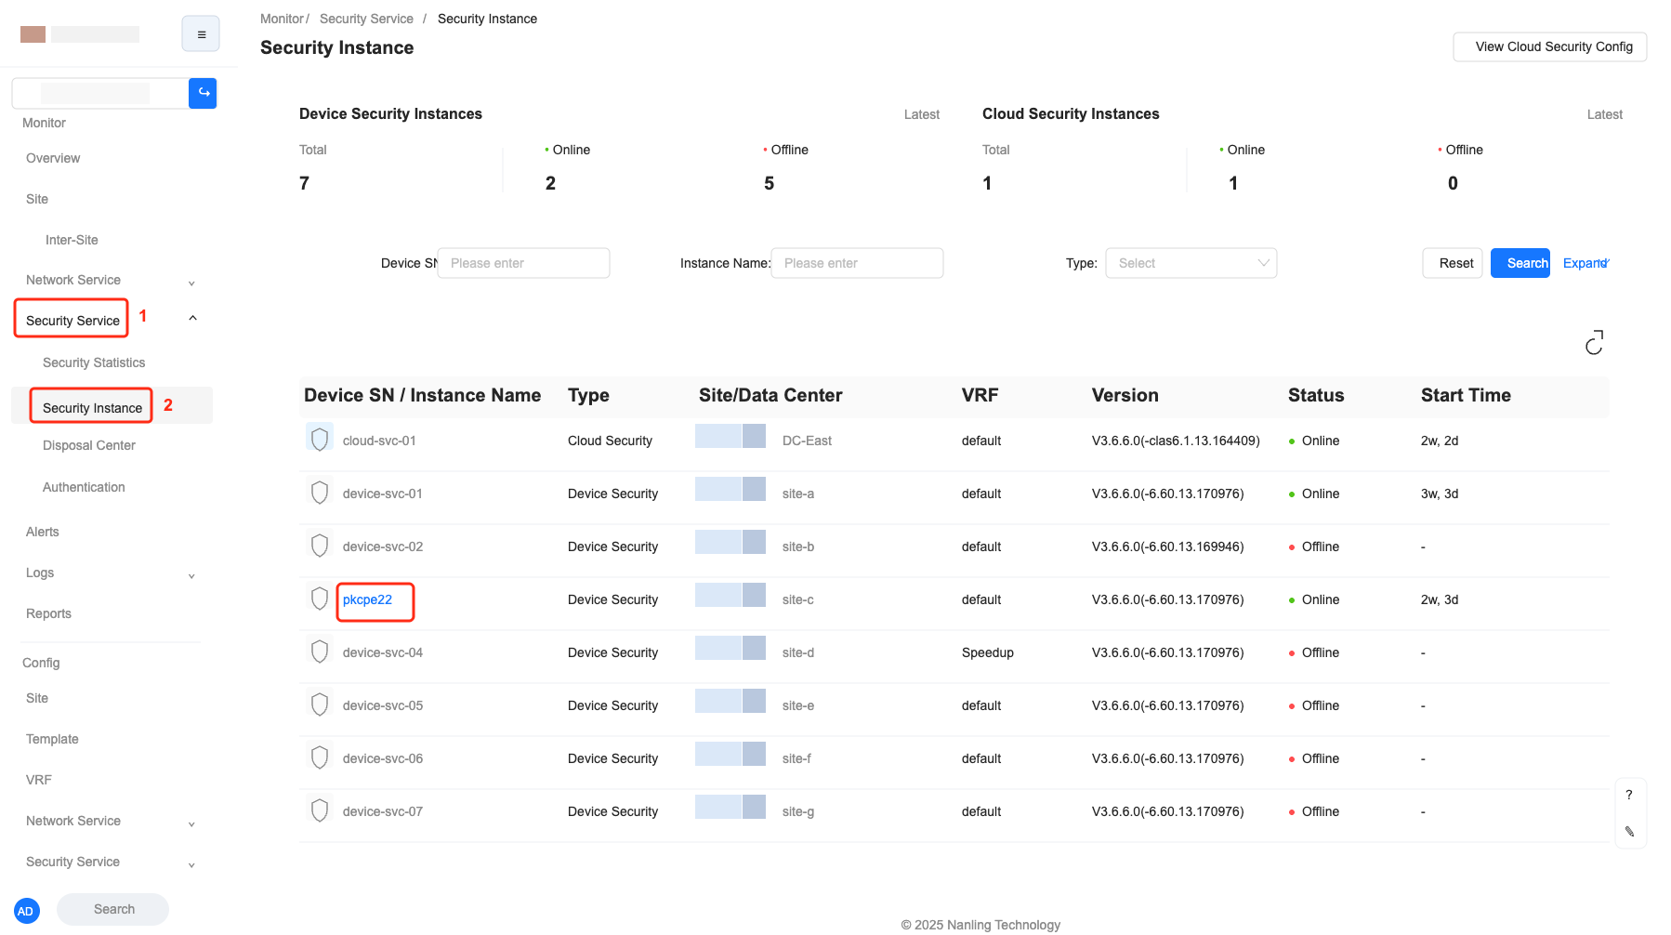Open the help question mark icon
Screen dimensions: 1671x935
[1629, 795]
